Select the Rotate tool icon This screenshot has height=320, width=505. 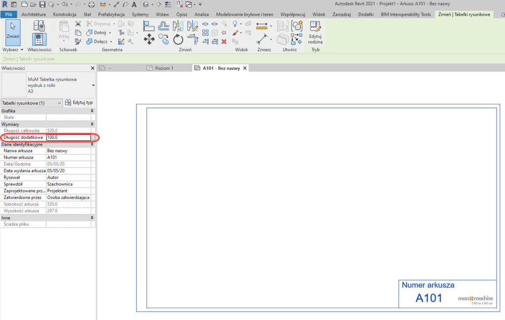pos(178,40)
